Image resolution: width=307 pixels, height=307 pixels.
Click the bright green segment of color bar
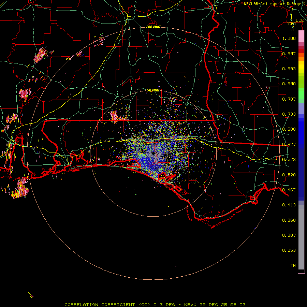301,93
